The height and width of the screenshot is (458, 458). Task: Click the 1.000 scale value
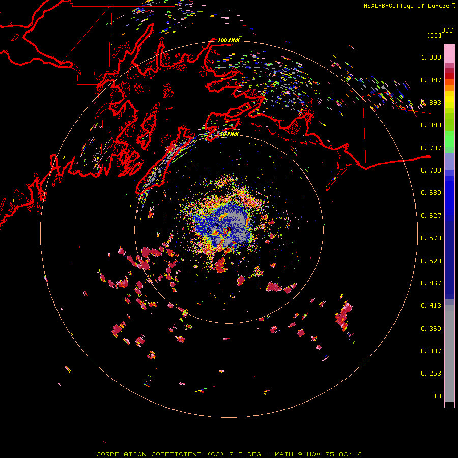(x=431, y=57)
